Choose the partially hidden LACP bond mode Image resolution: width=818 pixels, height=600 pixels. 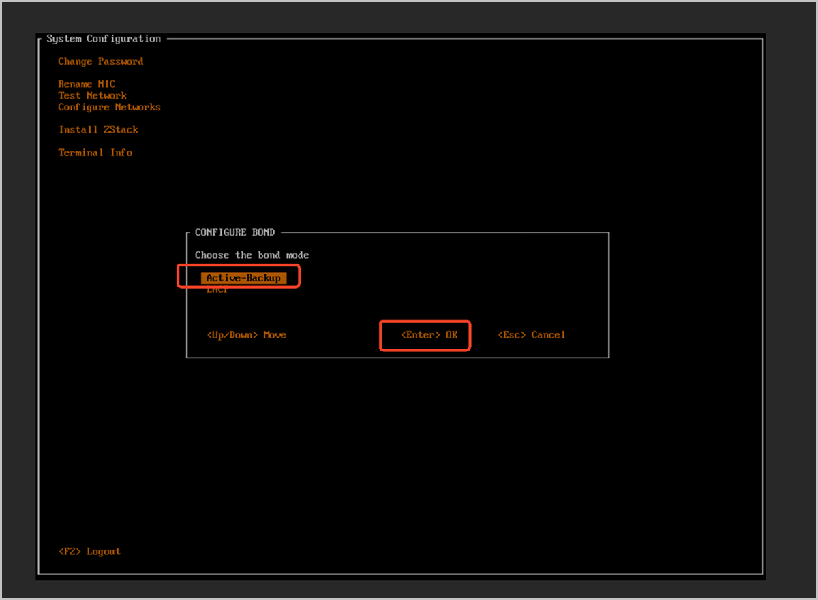tap(217, 291)
